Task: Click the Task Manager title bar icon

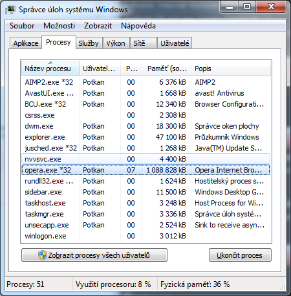Action: pos(11,10)
